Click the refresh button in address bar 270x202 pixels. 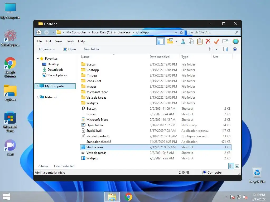[181, 32]
